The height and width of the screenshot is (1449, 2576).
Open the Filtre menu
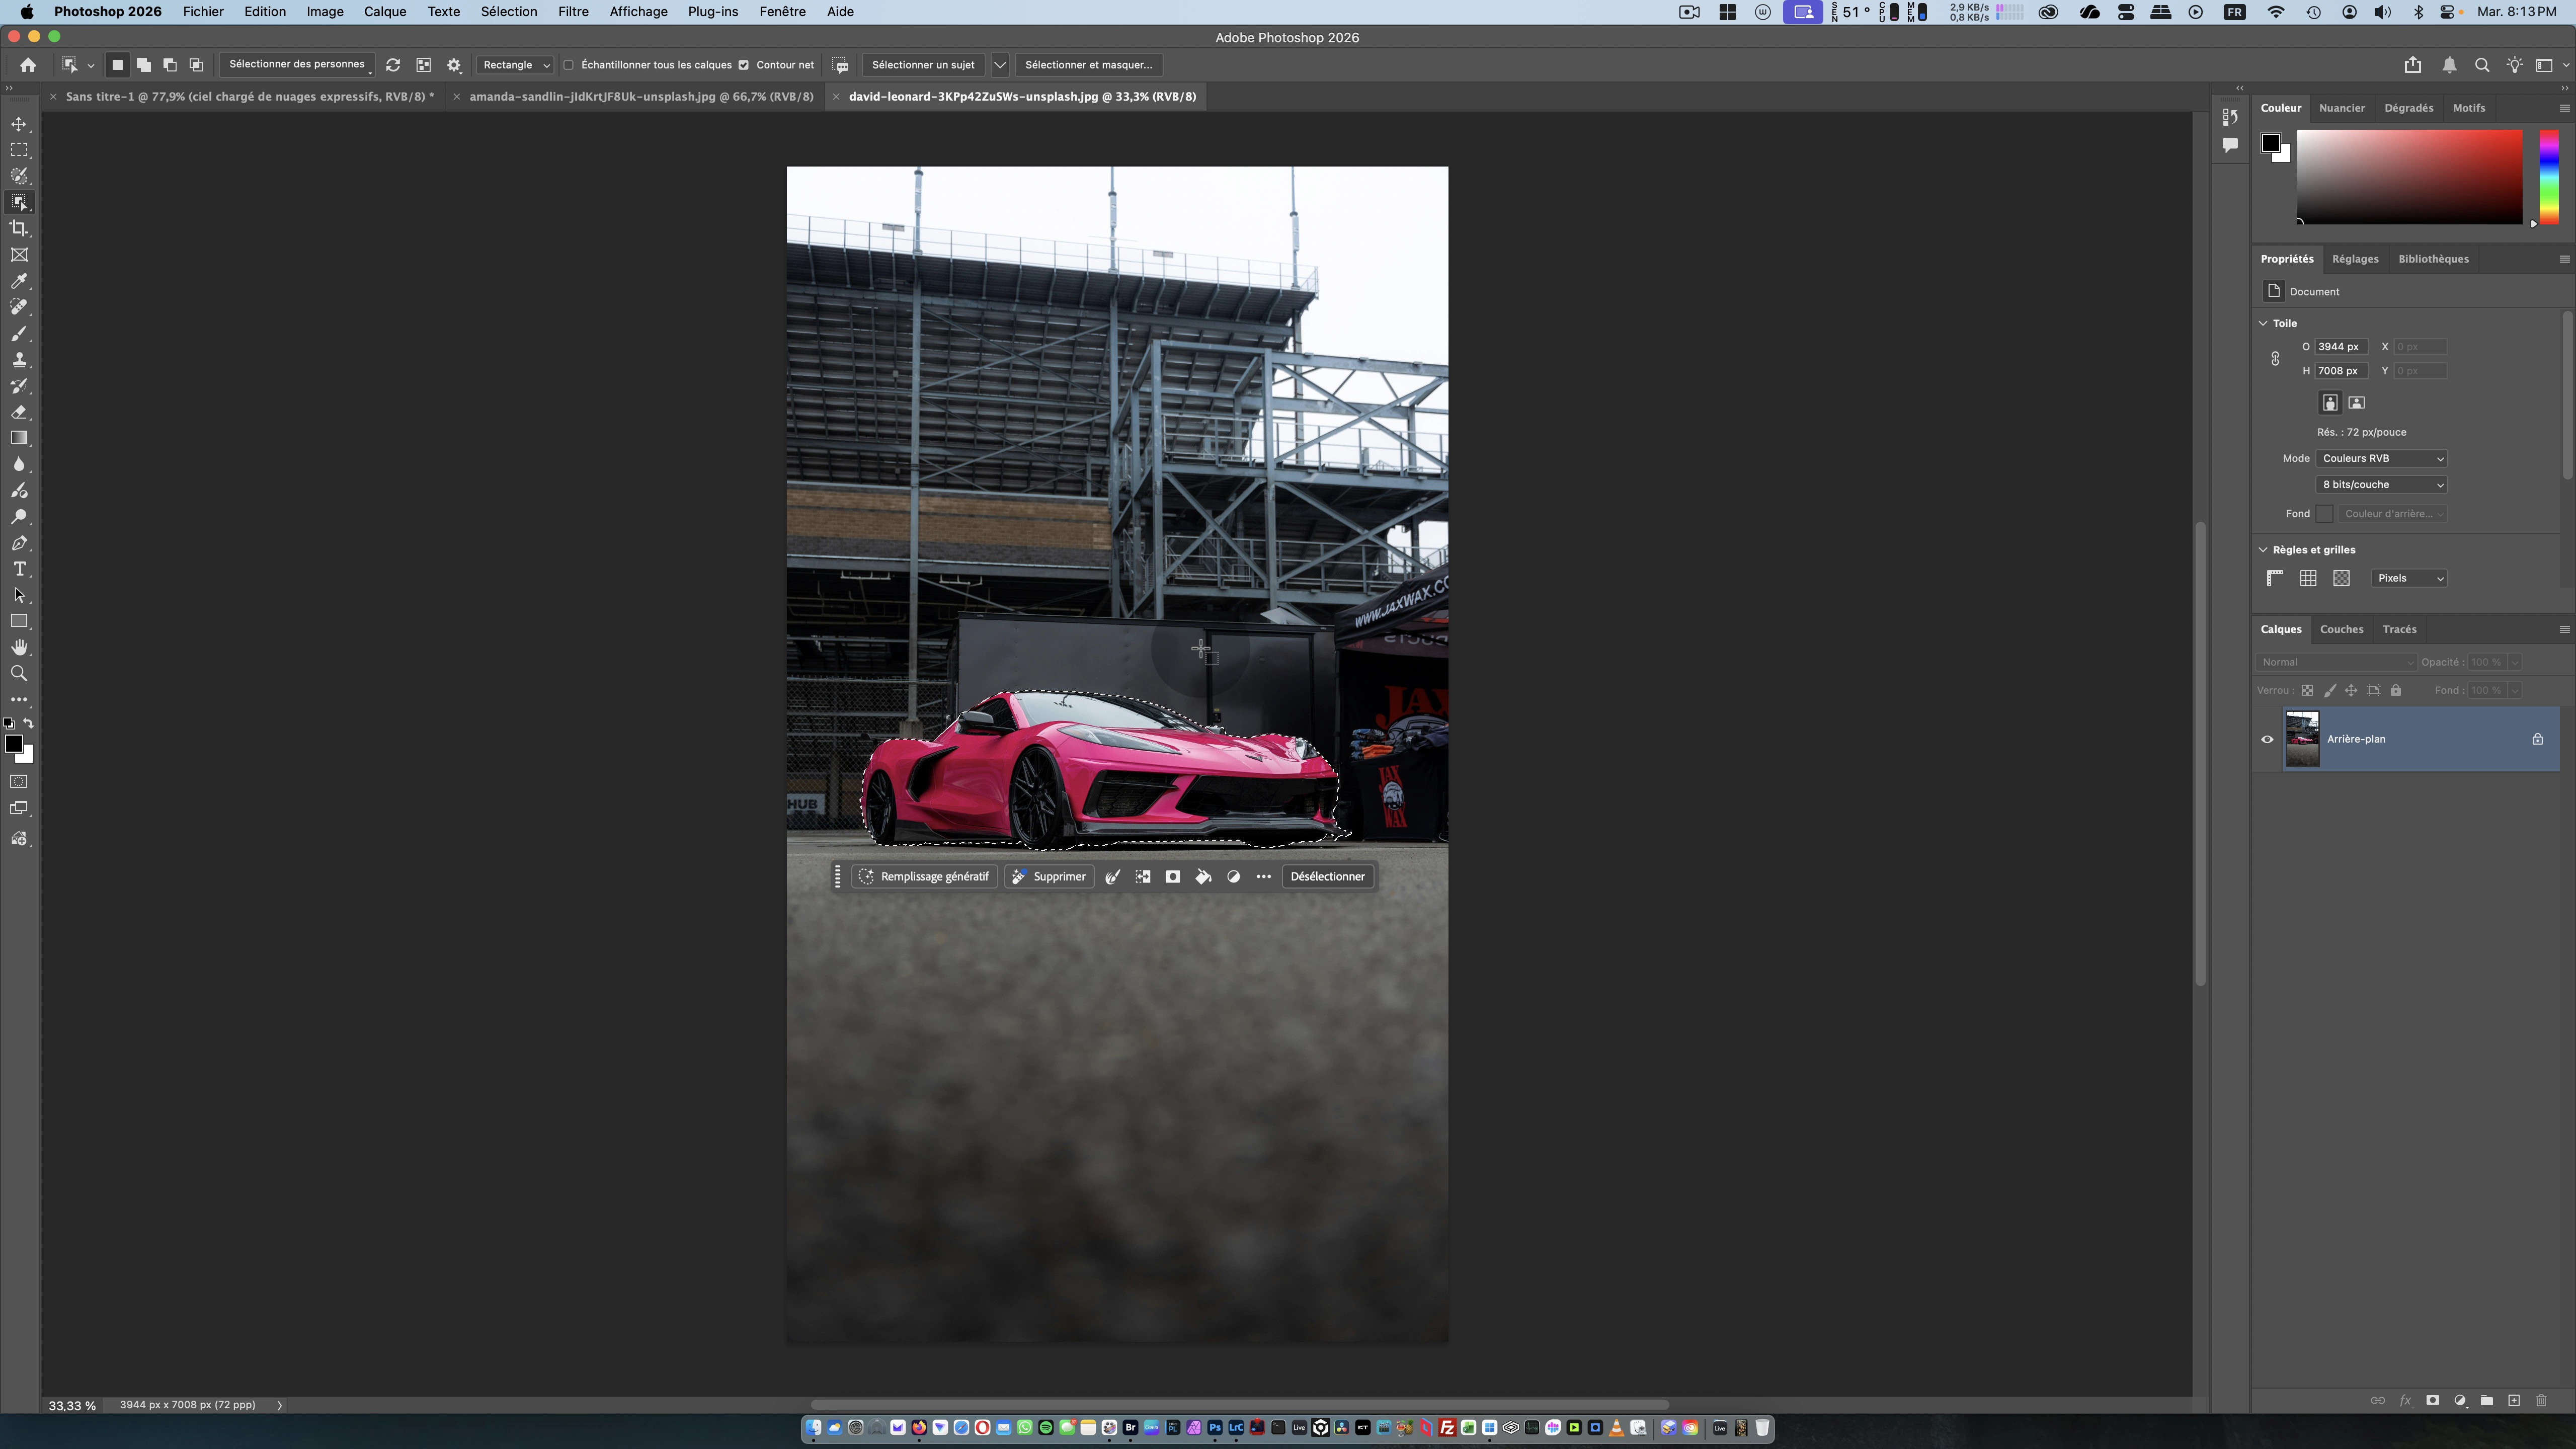tap(572, 12)
